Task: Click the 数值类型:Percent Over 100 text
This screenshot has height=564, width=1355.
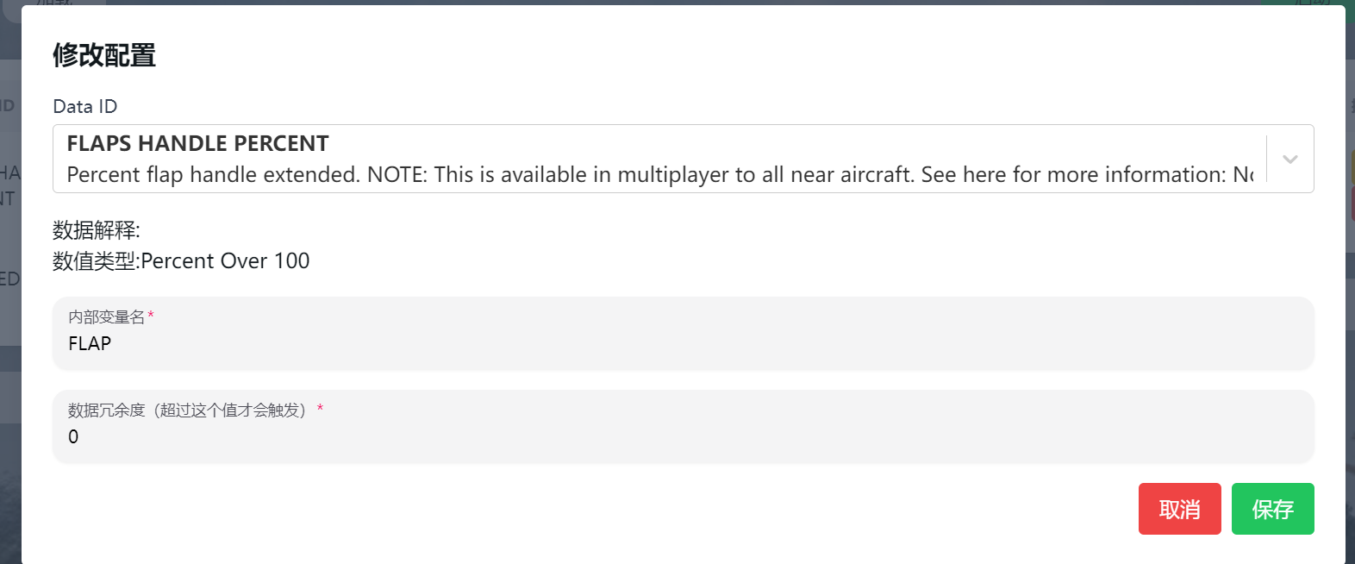Action: point(181,260)
